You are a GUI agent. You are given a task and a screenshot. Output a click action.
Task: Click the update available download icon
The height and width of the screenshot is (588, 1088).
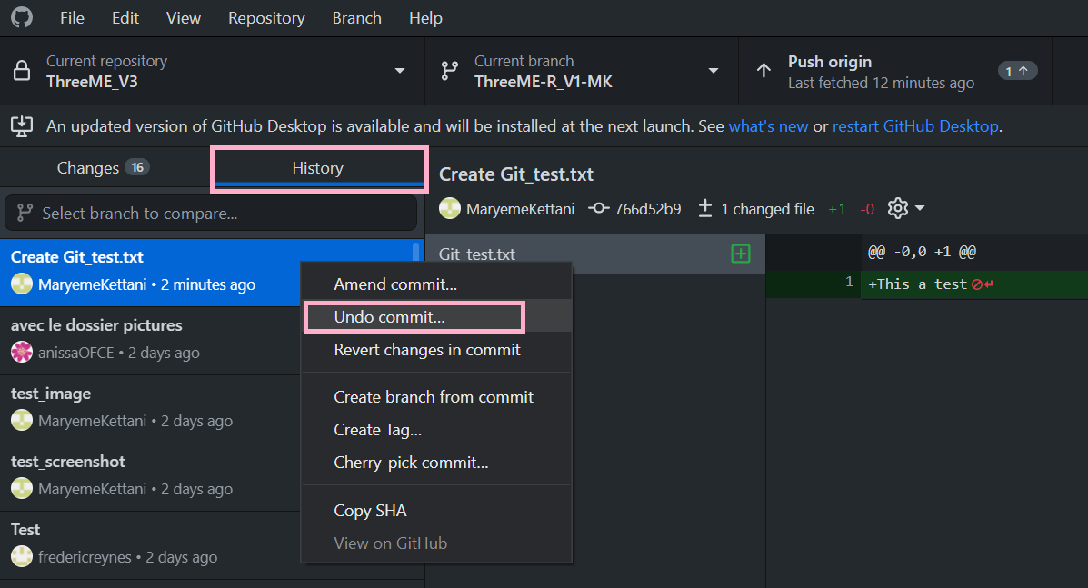[22, 126]
